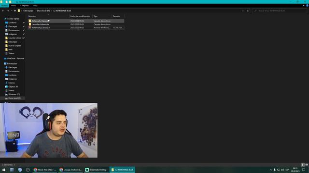
Task: Open pinned Escritorio under Acceso rápido
Action: pyautogui.click(x=12, y=23)
